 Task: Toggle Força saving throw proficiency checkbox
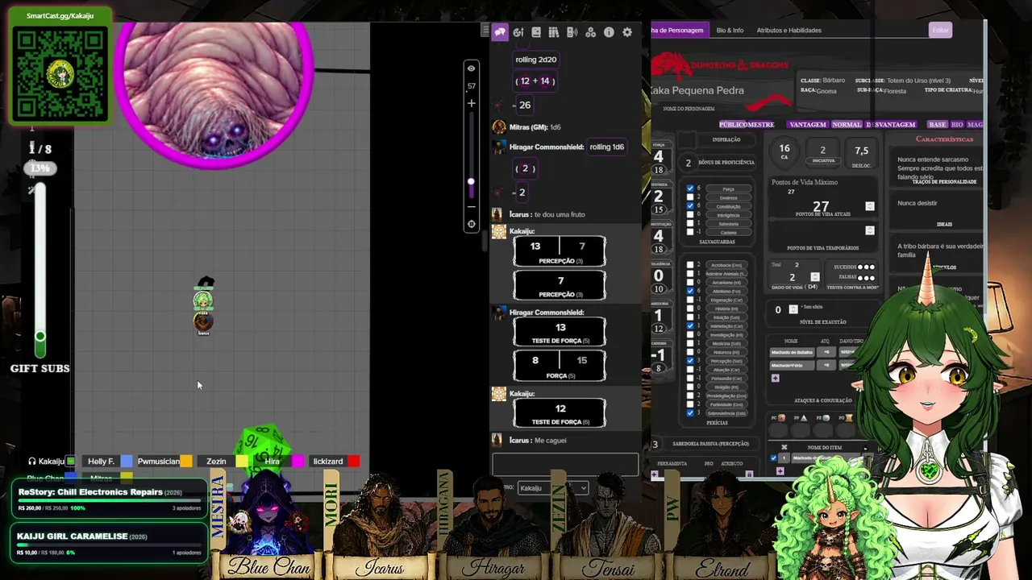pos(690,189)
